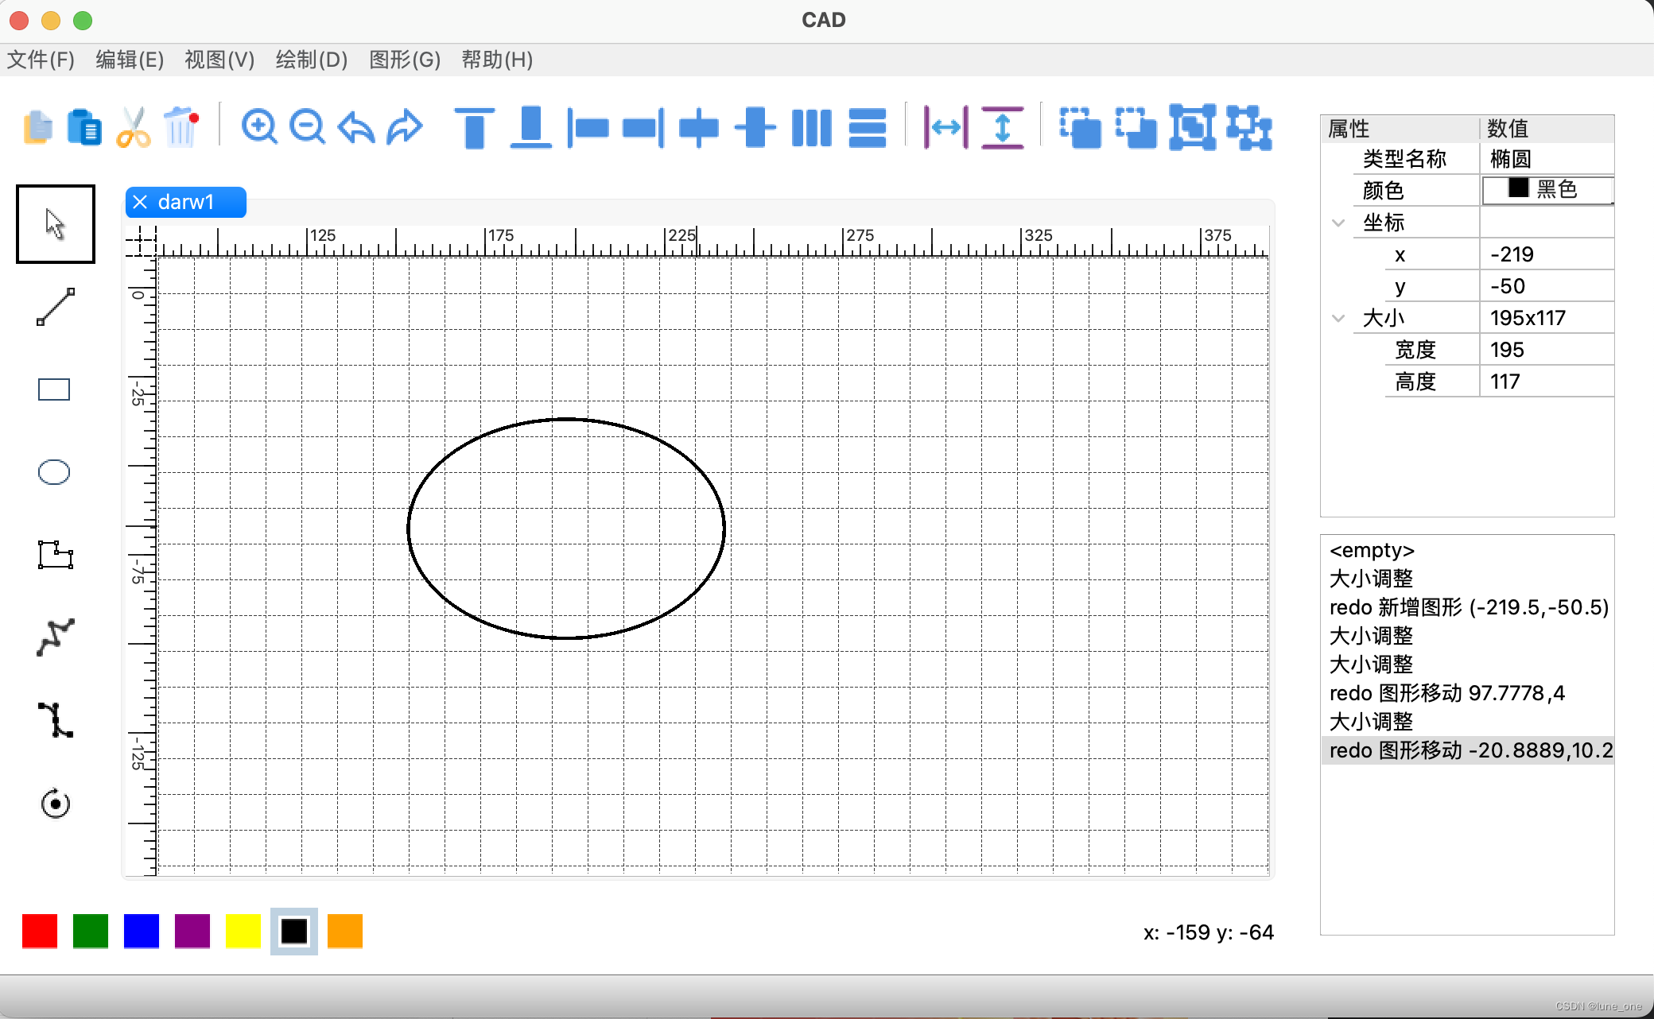Pick the red color swatch
1654x1019 pixels.
coord(39,931)
